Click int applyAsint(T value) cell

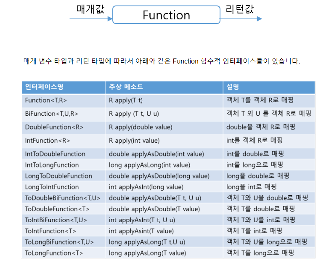point(164,231)
